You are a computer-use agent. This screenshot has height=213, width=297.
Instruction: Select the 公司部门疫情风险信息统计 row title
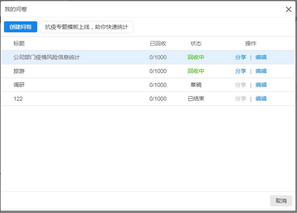(47, 57)
